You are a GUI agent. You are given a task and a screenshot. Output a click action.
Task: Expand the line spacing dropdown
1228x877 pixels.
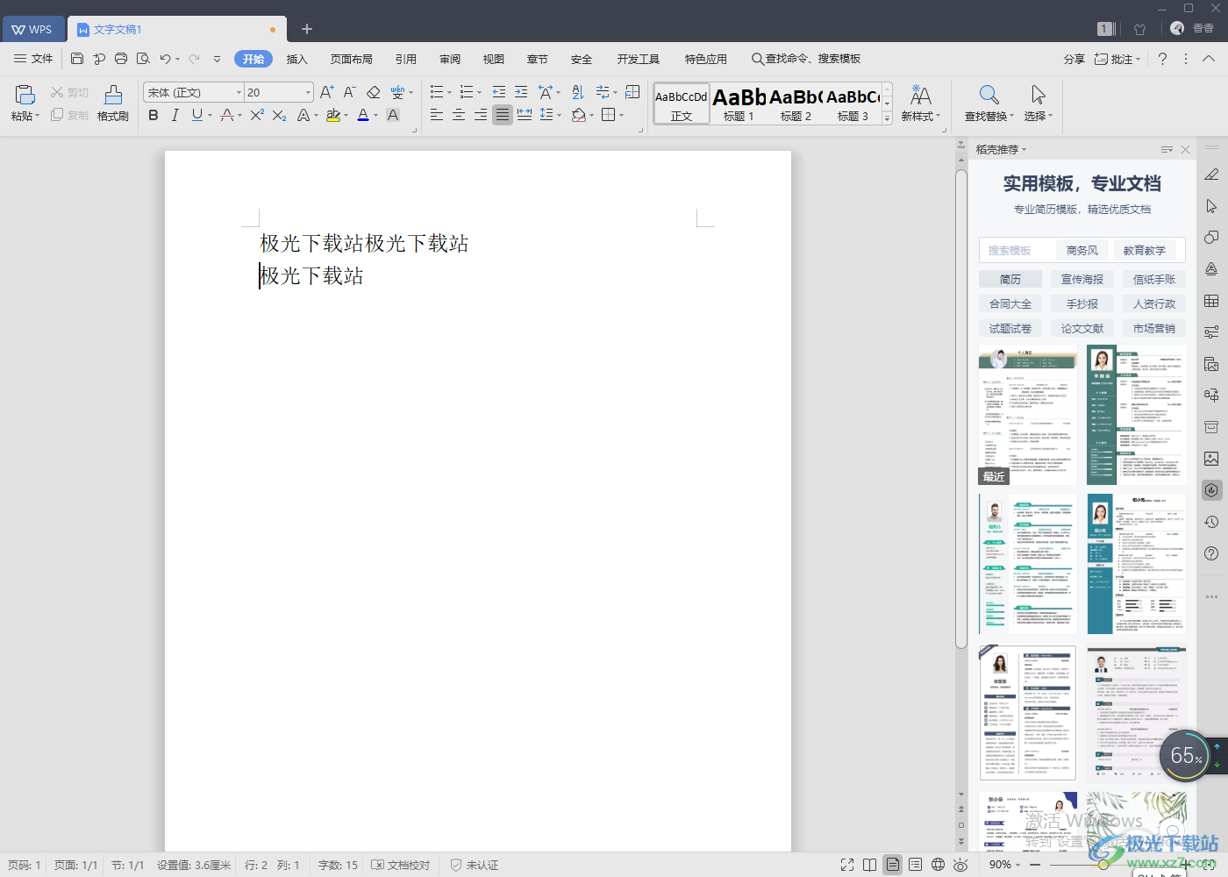click(560, 115)
